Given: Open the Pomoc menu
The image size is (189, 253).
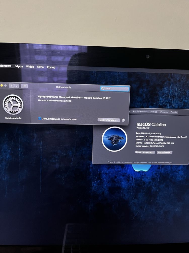Looking at the screenshot, I should 51,67.
